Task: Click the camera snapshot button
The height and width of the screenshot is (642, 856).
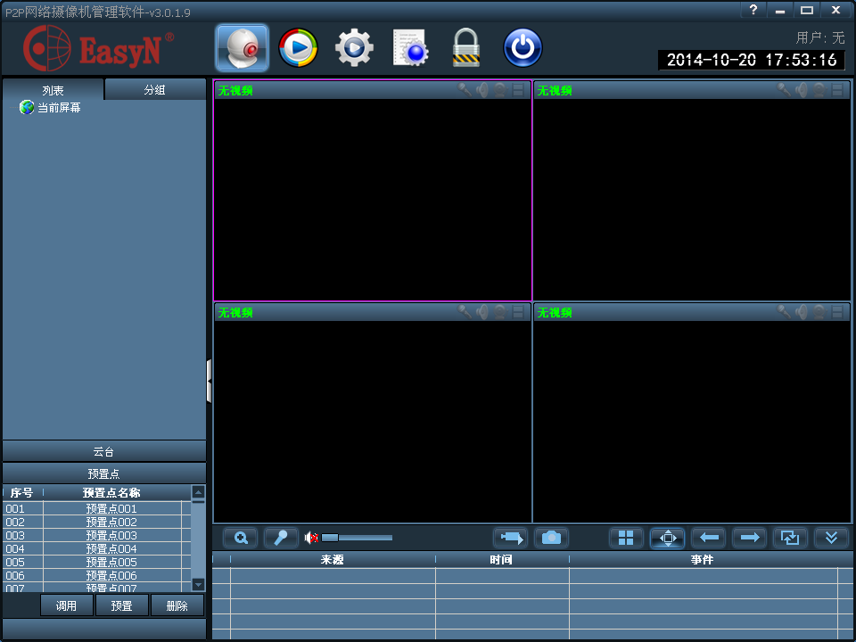Action: tap(551, 538)
